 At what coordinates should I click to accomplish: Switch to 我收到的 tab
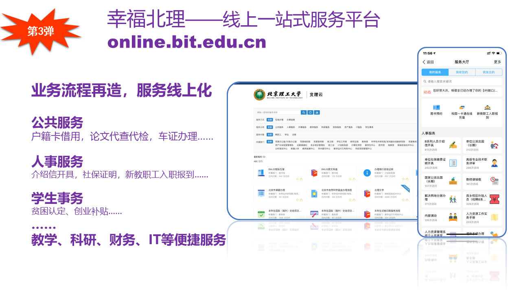click(x=462, y=72)
